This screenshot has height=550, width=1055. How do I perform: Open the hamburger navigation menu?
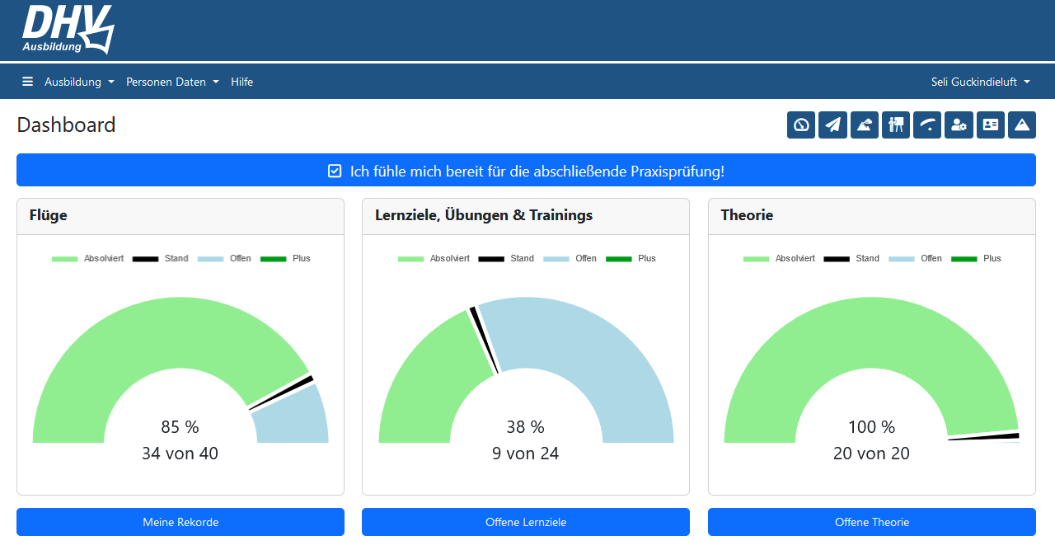(27, 82)
